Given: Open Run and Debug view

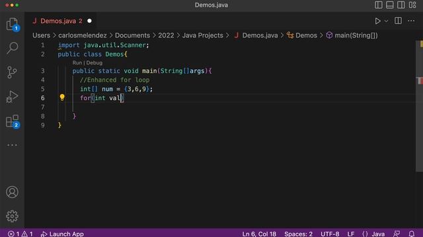Looking at the screenshot, I should (x=12, y=97).
